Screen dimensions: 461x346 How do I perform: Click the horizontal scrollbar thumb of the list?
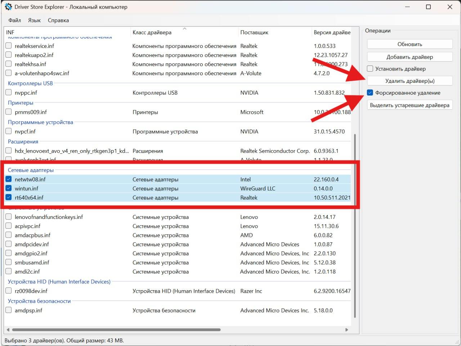tap(116, 329)
